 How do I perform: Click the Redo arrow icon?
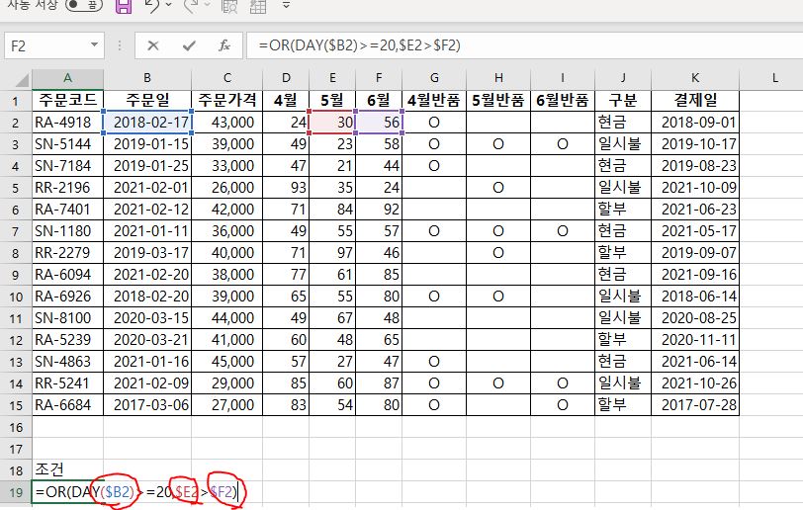[x=191, y=7]
